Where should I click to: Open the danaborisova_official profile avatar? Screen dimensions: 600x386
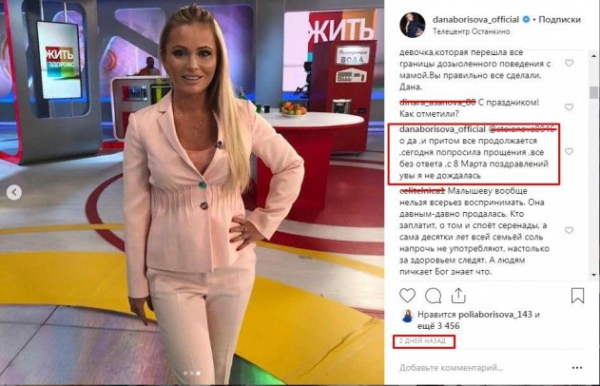(x=413, y=25)
